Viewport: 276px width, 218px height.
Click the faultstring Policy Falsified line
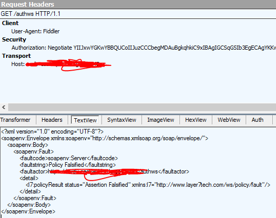(x=68, y=165)
